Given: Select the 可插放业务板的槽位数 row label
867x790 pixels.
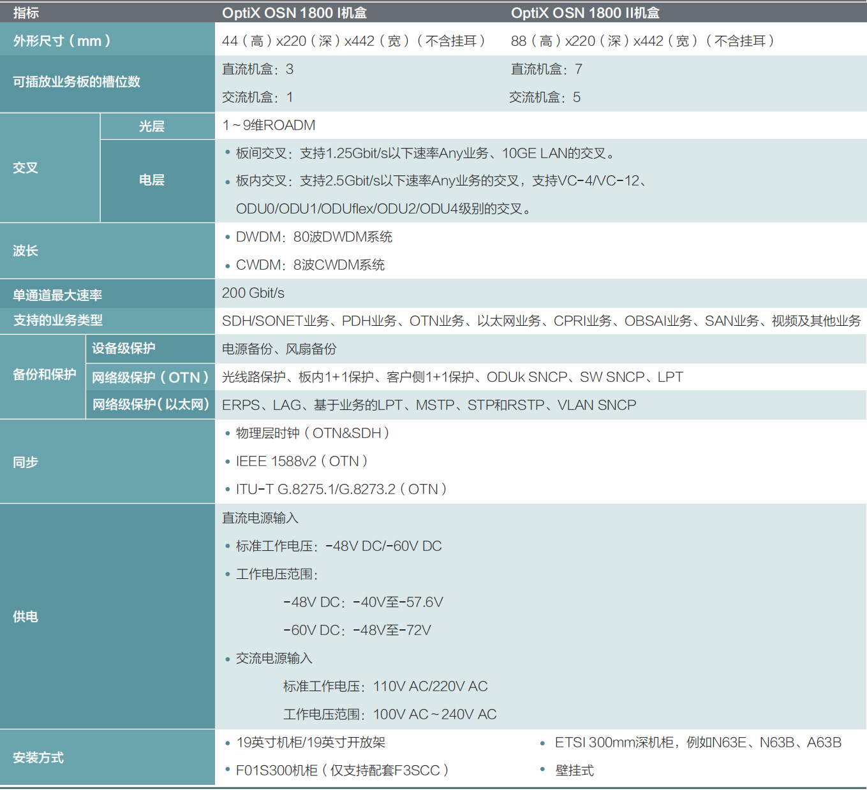Looking at the screenshot, I should pos(77,82).
